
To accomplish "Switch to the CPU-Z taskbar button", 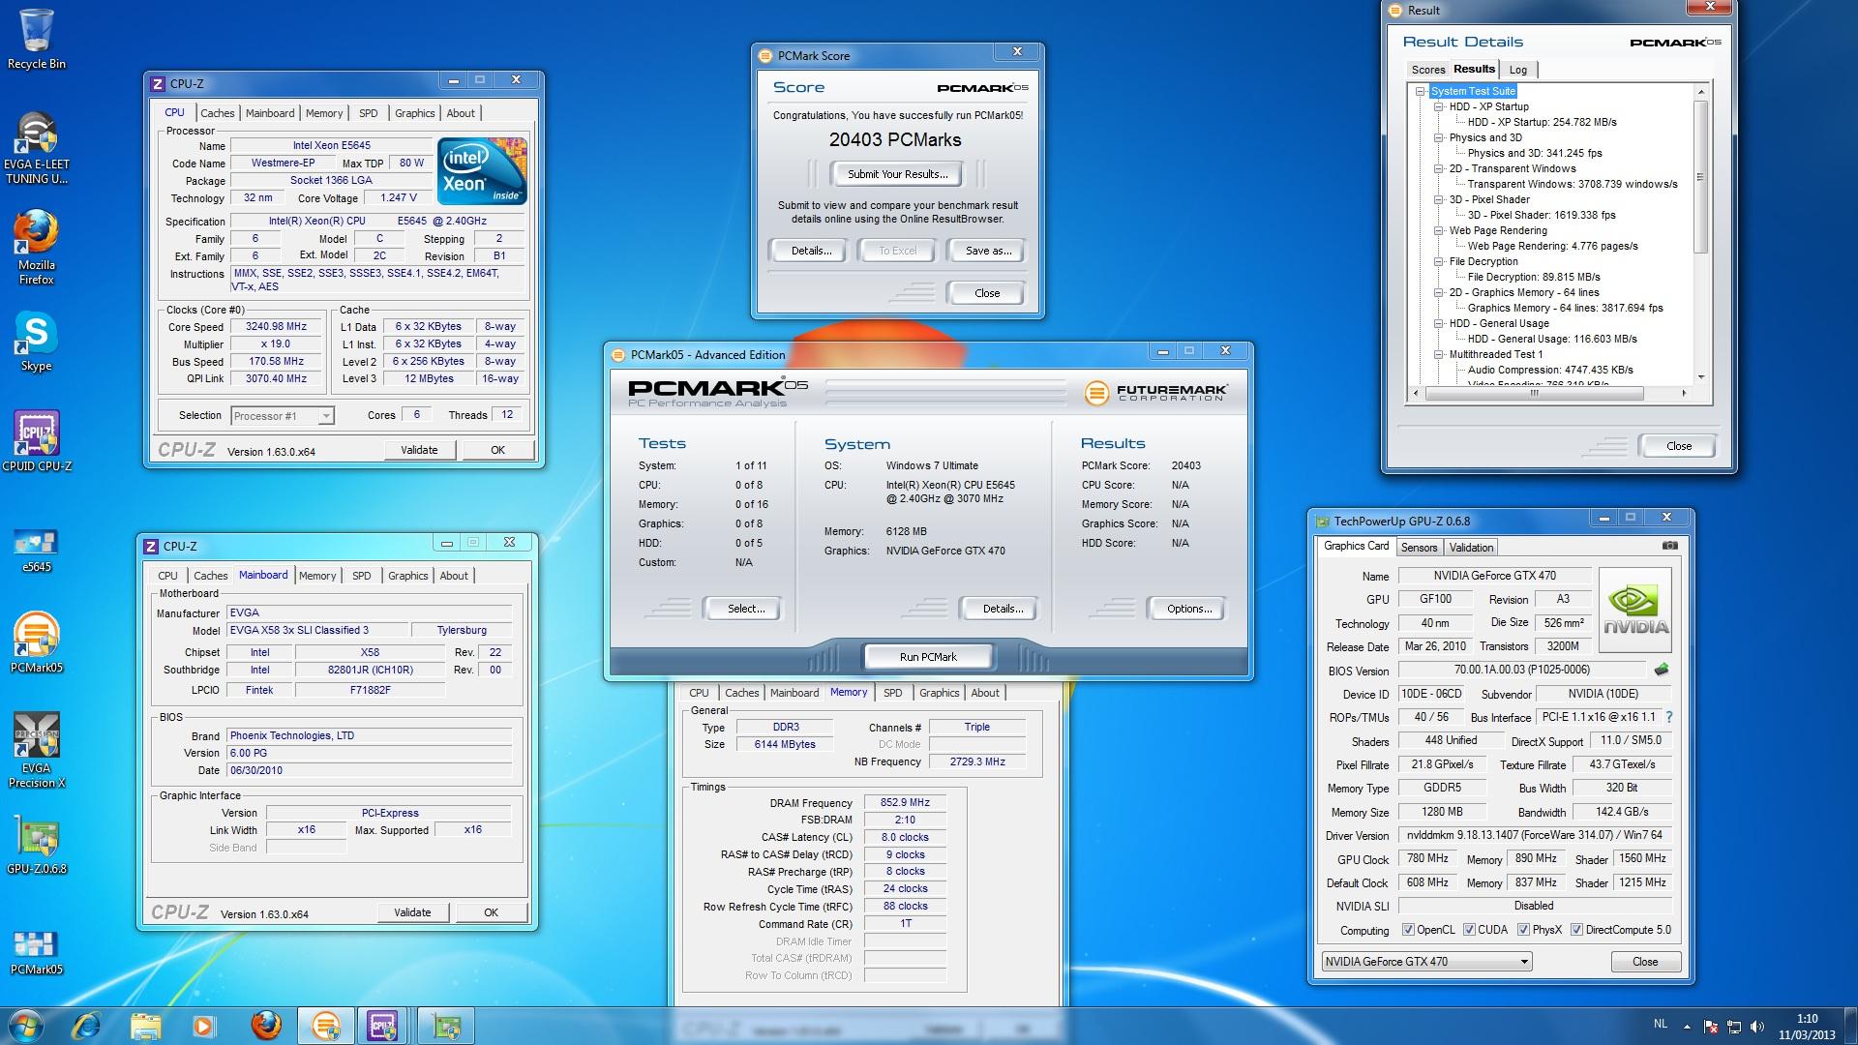I will (x=383, y=1026).
